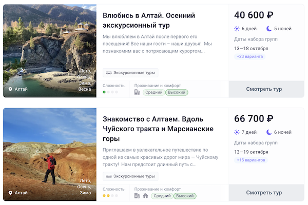The width and height of the screenshot is (308, 205).
Task: Click the moon icon next to 6 ночей
Action: [269, 132]
